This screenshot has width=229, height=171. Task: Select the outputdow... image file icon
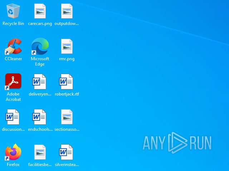click(x=67, y=11)
